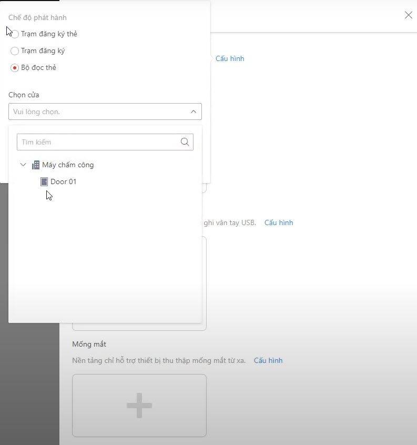This screenshot has height=445, width=417.
Task: Open Cấu hình link for the iris device
Action: tap(268, 360)
